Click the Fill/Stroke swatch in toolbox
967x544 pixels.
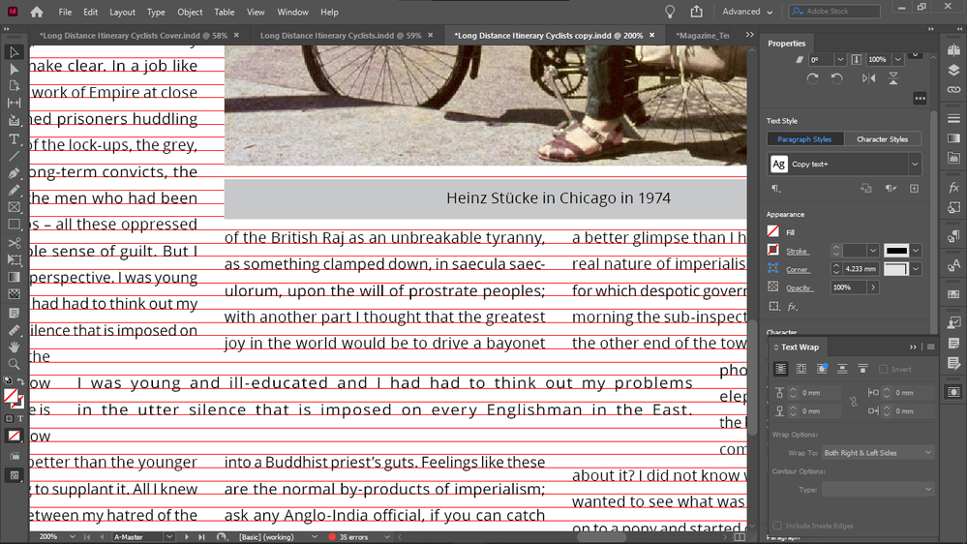click(13, 397)
